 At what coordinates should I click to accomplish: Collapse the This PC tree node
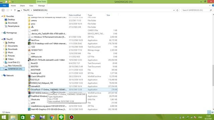pos(2,39)
